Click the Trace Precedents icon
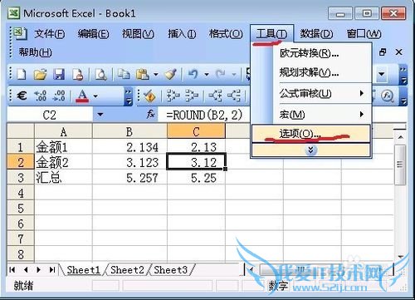415x300 pixels. pyautogui.click(x=173, y=96)
